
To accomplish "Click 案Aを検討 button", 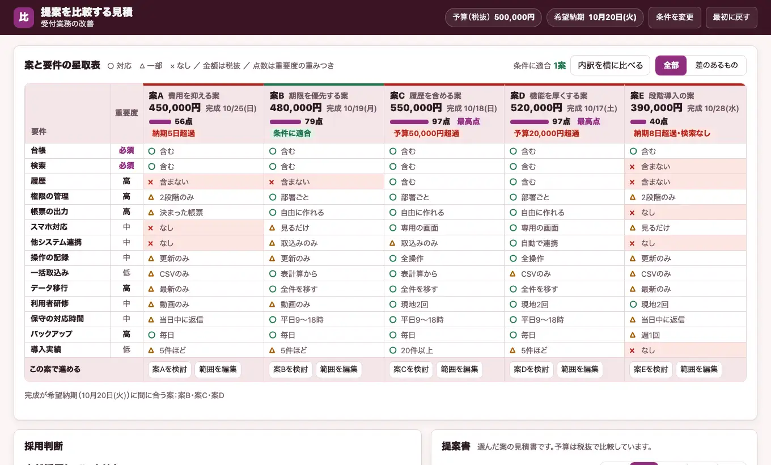I will [x=170, y=369].
